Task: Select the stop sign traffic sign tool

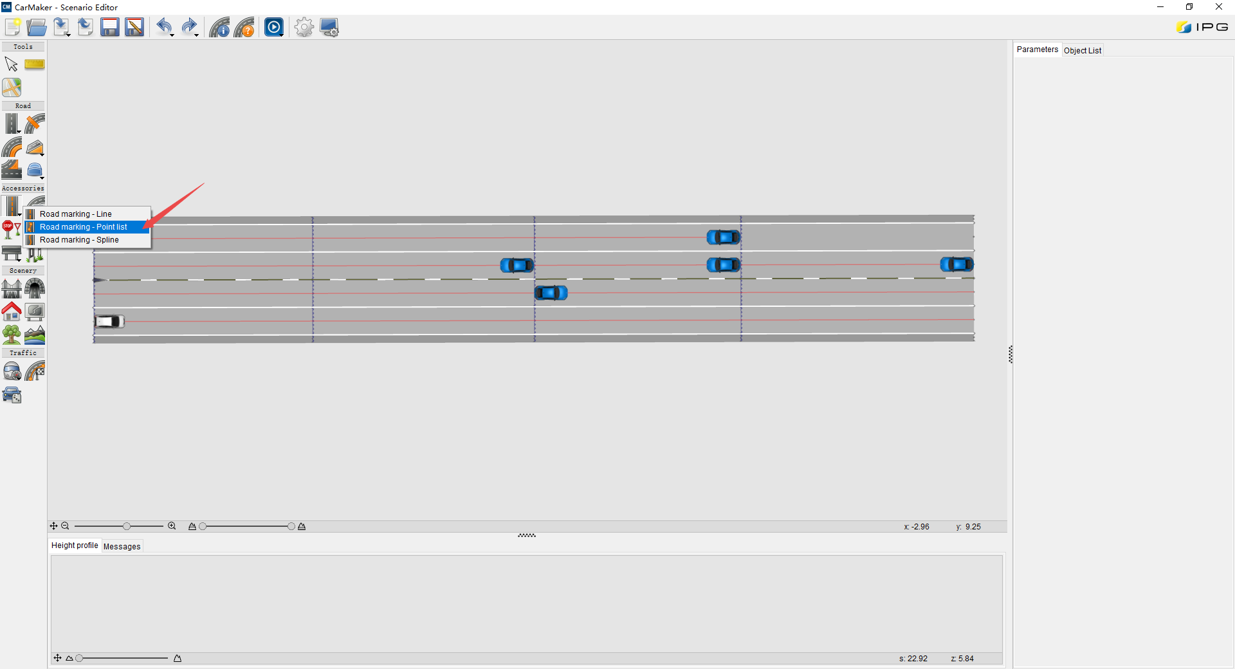Action: [x=12, y=229]
